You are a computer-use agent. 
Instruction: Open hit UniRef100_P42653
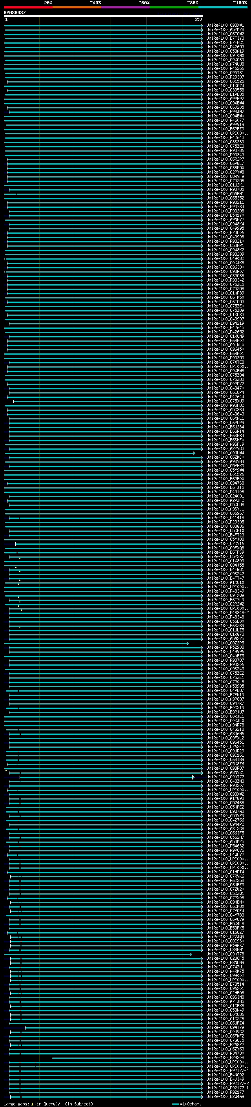click(x=225, y=47)
